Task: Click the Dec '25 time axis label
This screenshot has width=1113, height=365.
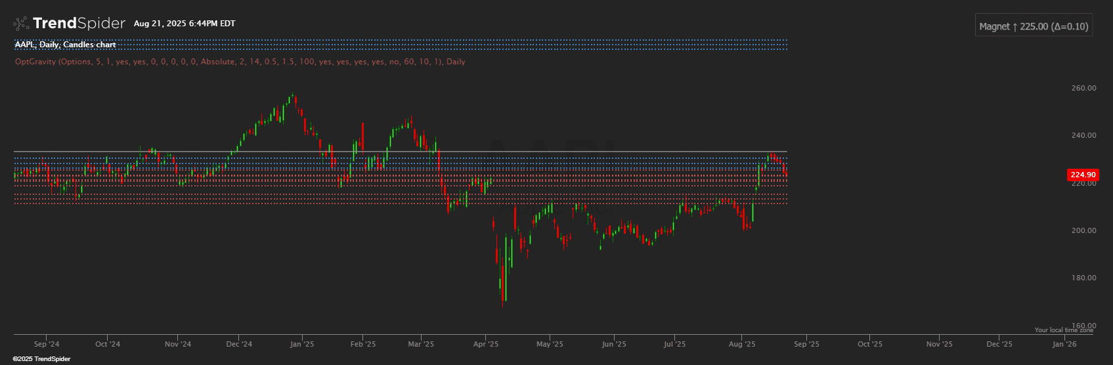Action: [999, 344]
